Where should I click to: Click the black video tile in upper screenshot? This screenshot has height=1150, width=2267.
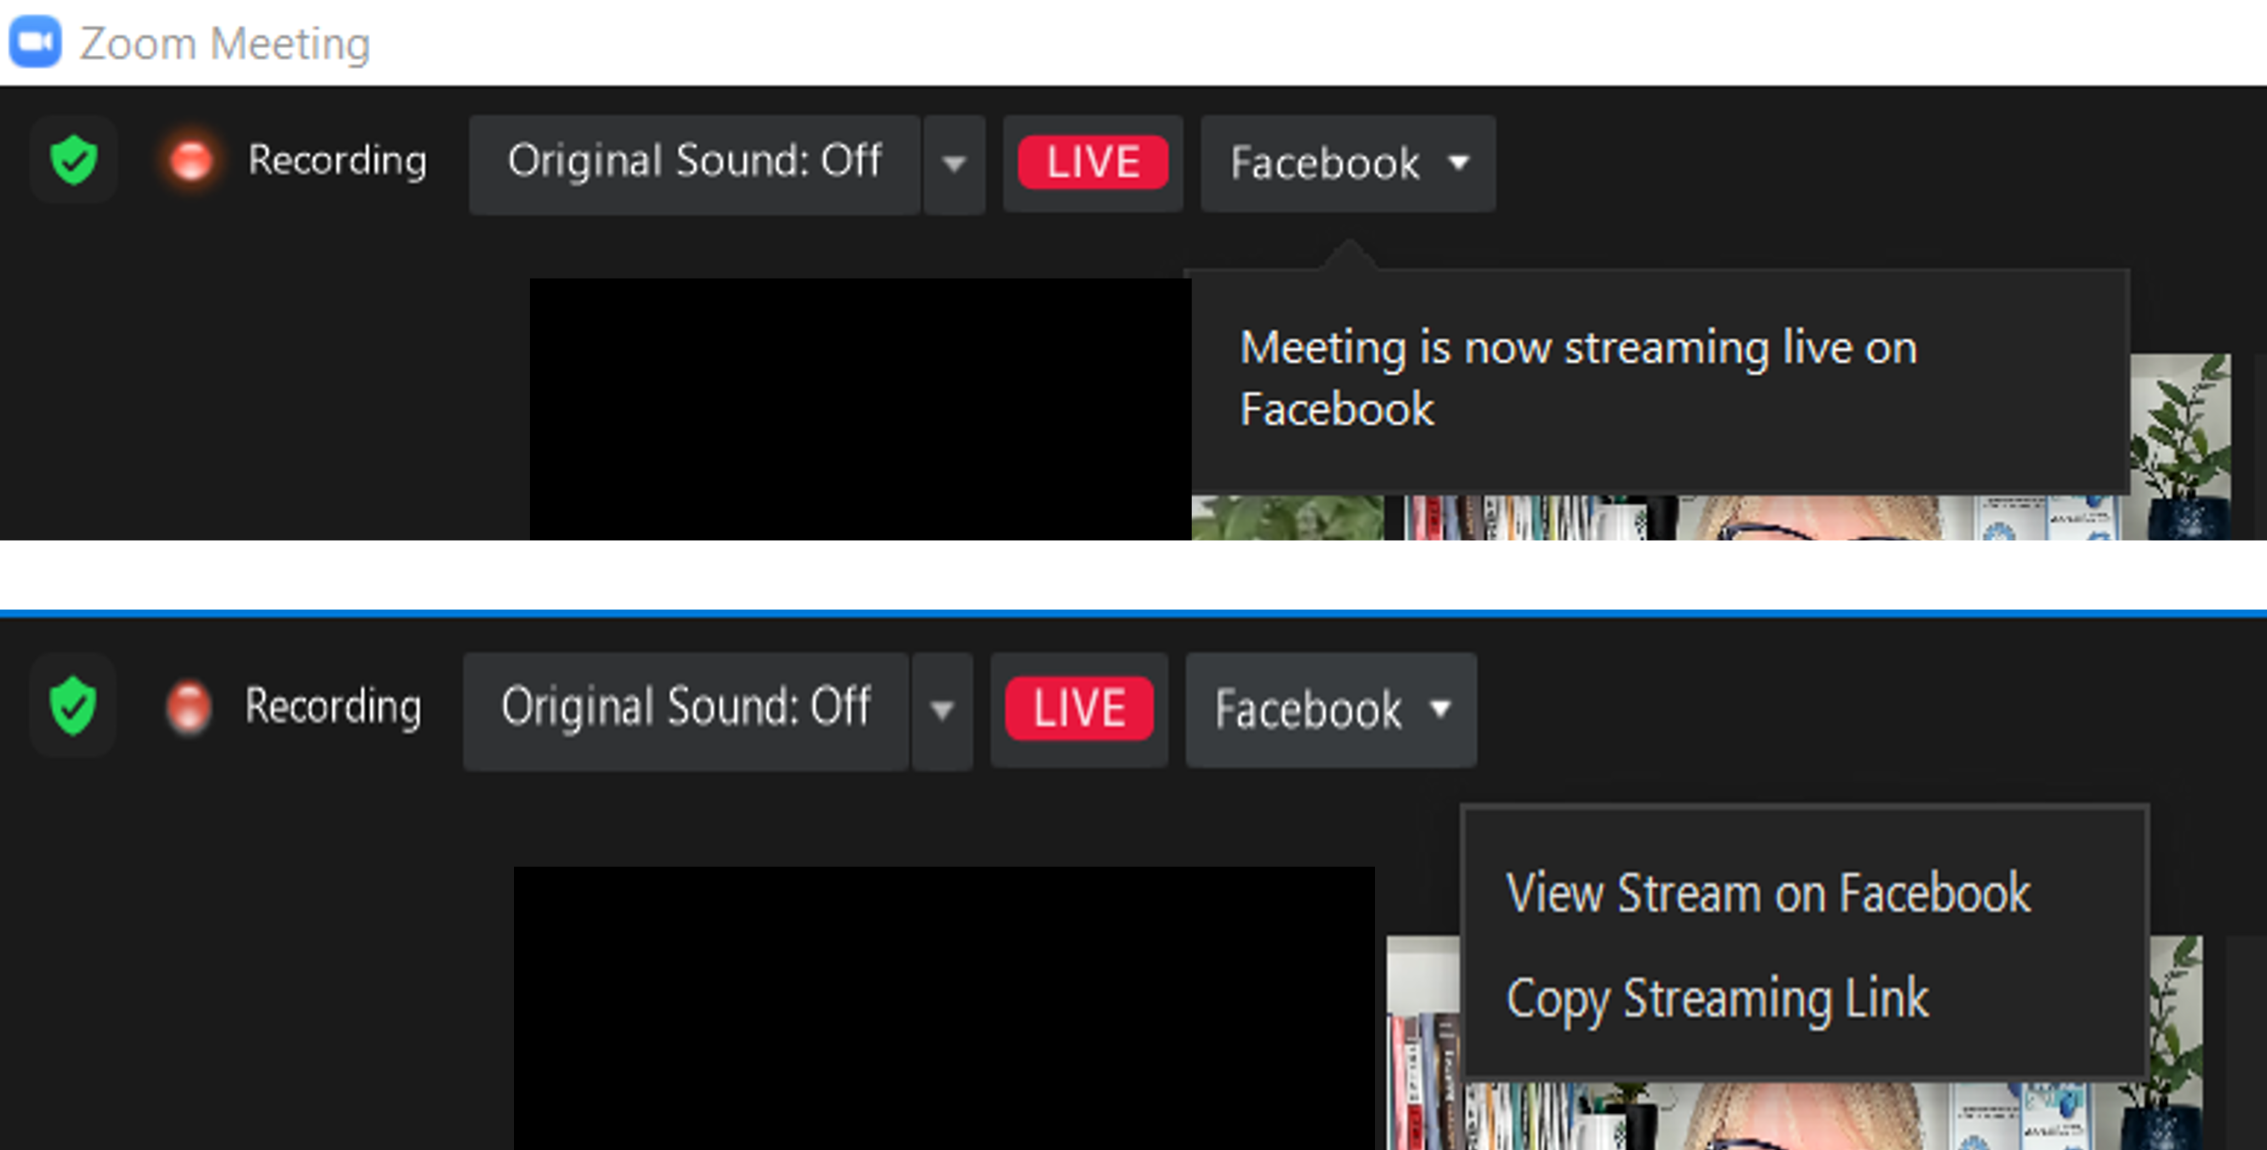[860, 409]
